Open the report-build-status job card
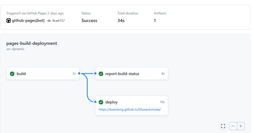 pos(132,74)
